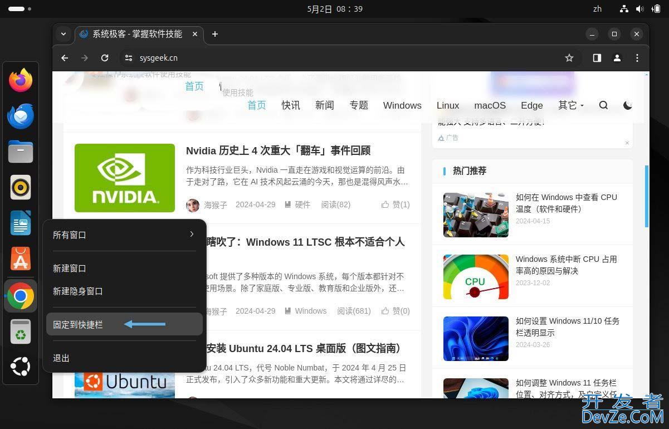Screen dimensions: 669x429
Task: Click Windows 11 bloom wallpaper thumbnail
Action: 476,339
